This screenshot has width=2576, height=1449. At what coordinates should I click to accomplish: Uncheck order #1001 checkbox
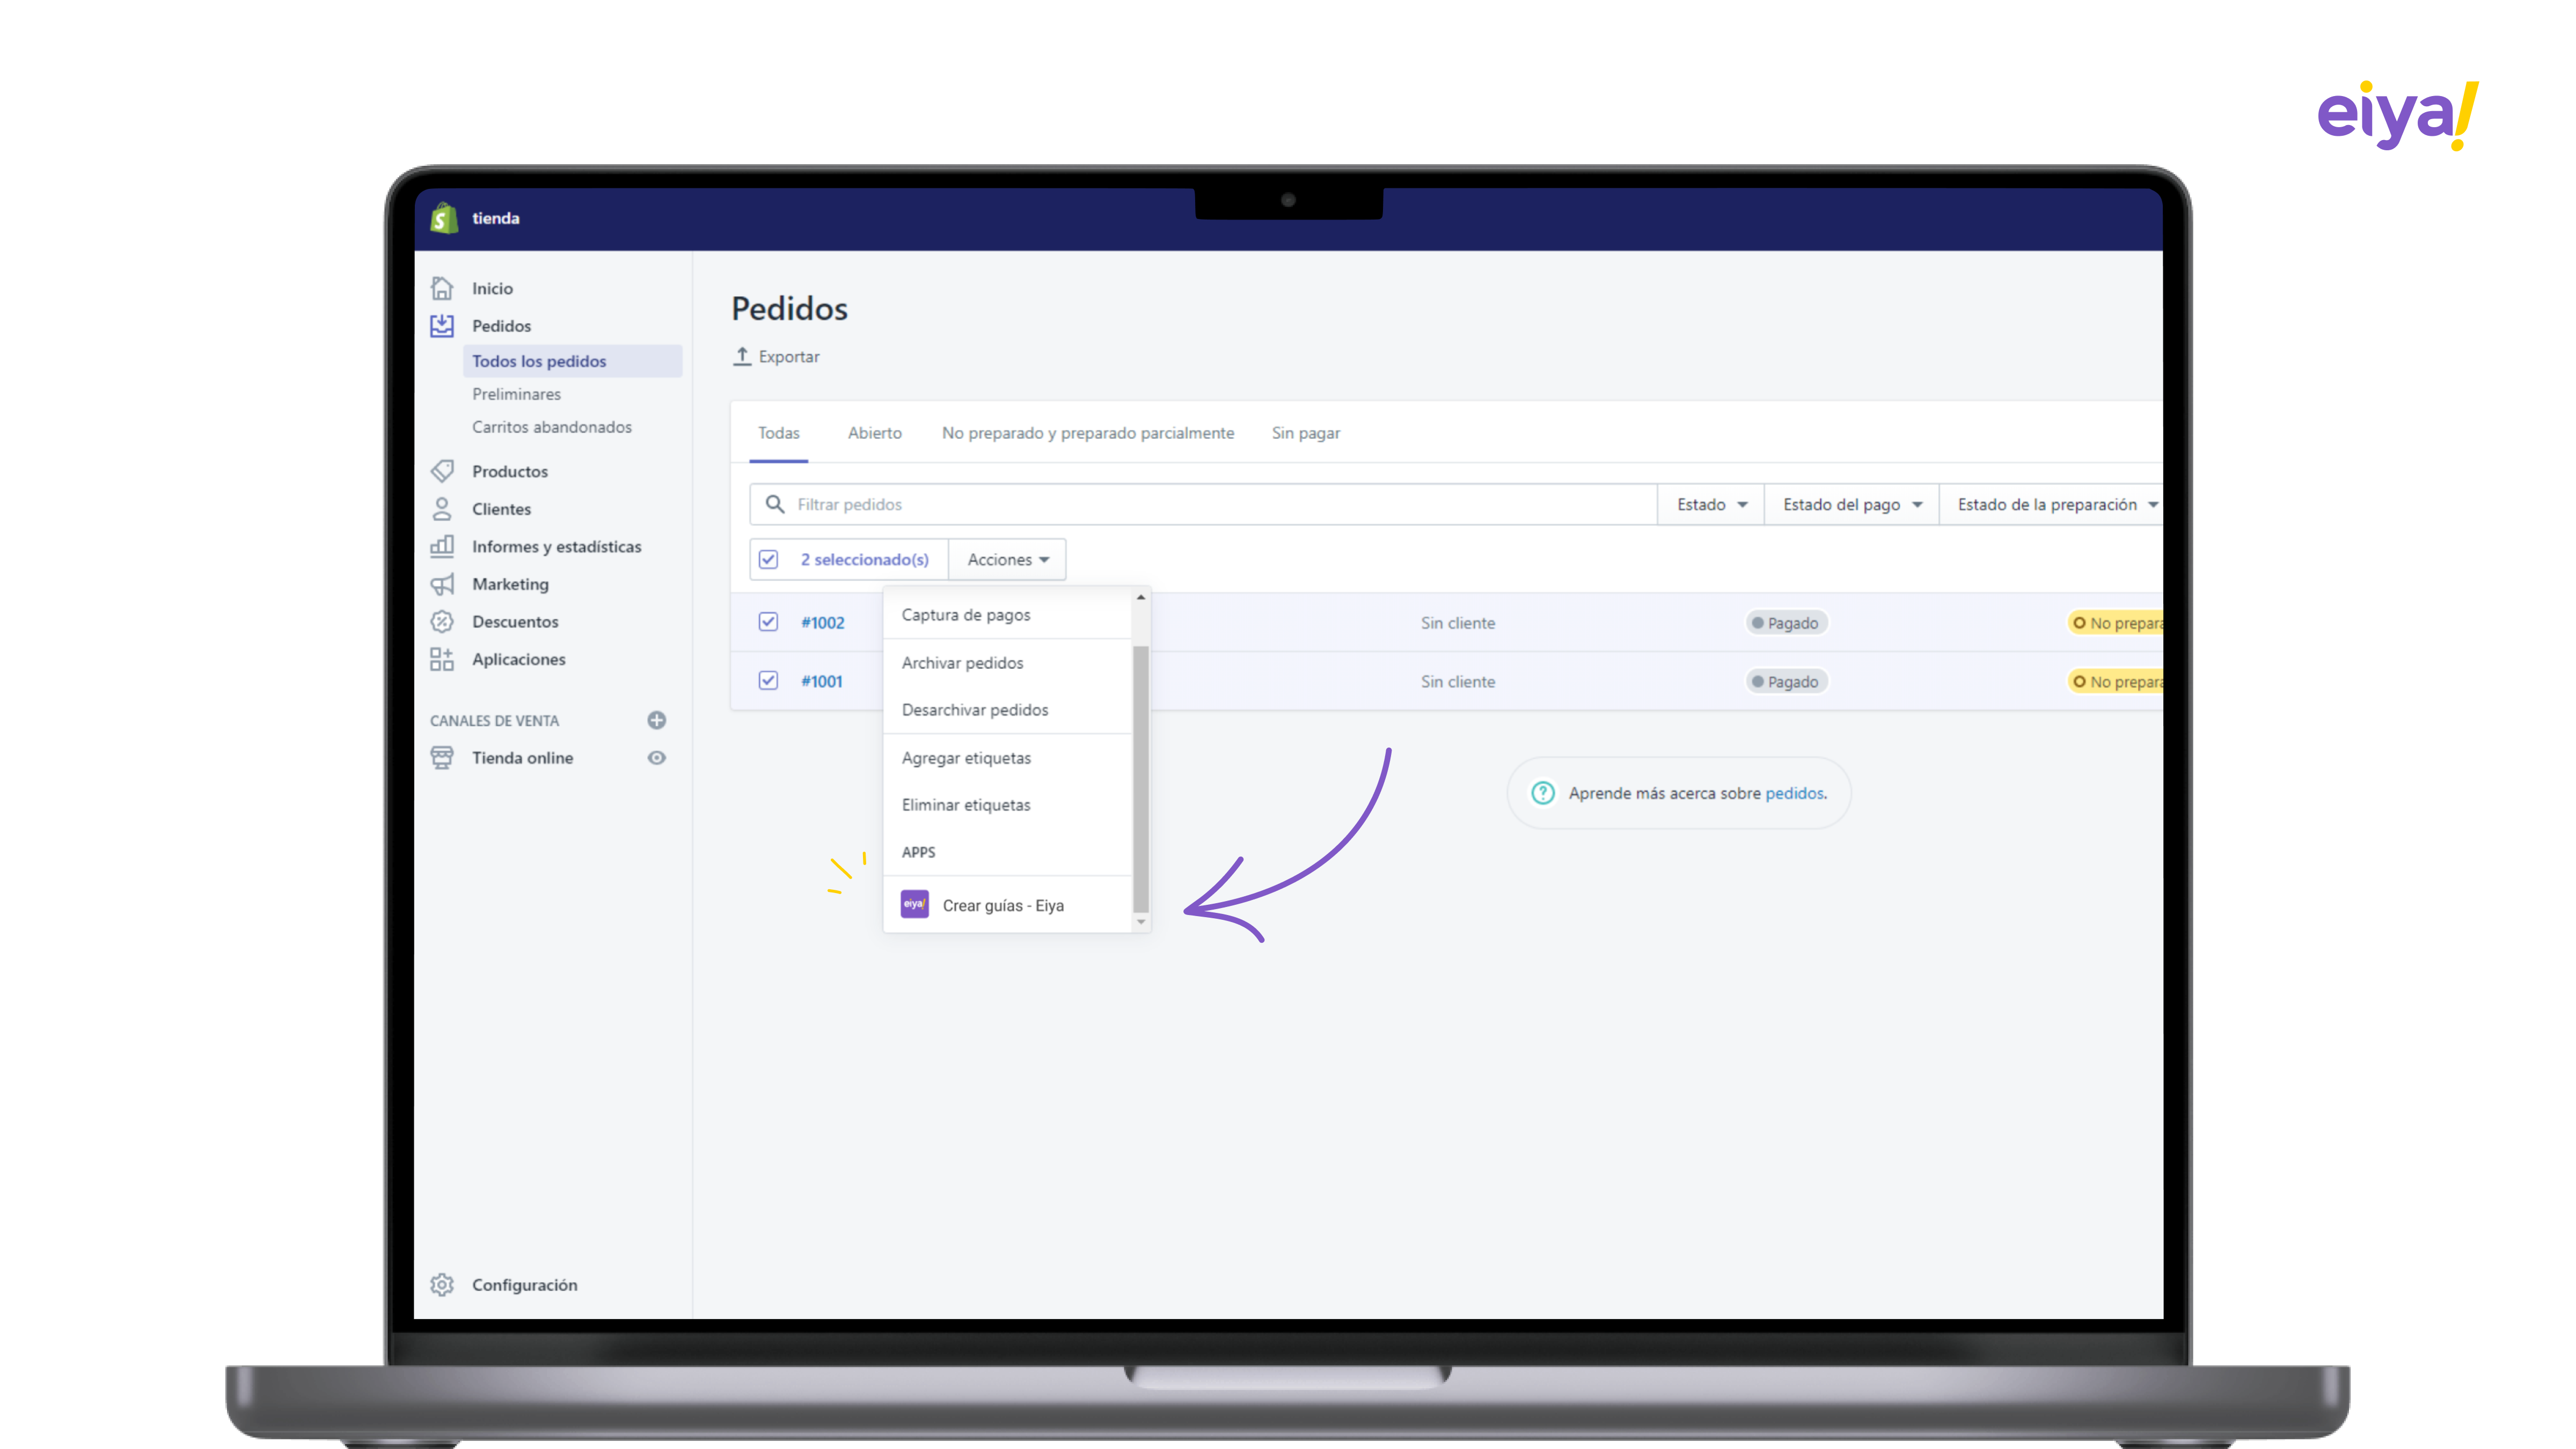pyautogui.click(x=768, y=681)
